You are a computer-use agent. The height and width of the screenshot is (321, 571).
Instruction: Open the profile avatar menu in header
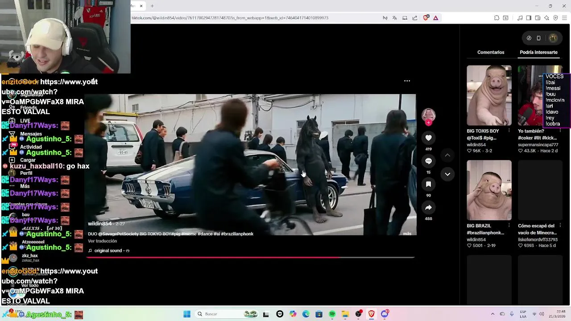click(553, 38)
